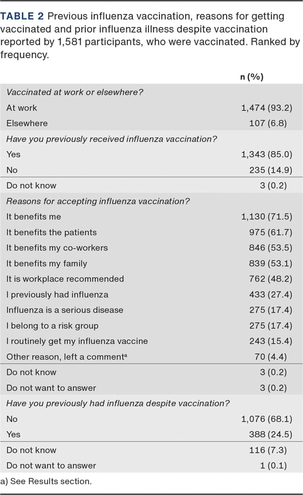The image size is (303, 495).
Task: Click the 'Have you previously received influenza vaccination?' heading
Action: click(111, 139)
